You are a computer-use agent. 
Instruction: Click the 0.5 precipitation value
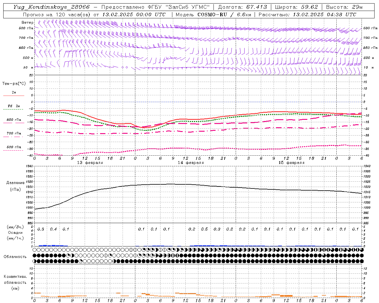(x=204, y=229)
